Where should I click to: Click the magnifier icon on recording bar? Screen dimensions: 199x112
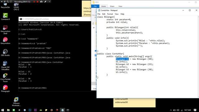8,2
